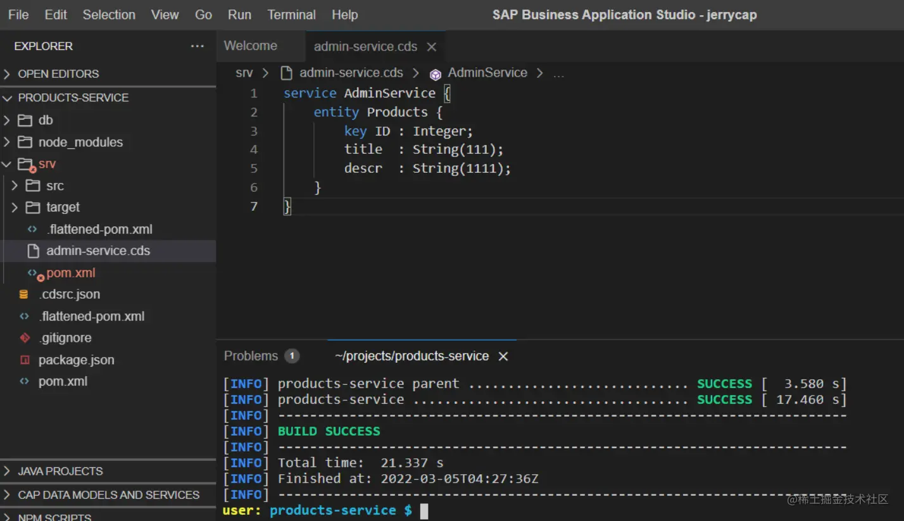Image resolution: width=904 pixels, height=521 pixels.
Task: Click the red-badged XML icon of srv pom.xml
Action: click(x=35, y=273)
